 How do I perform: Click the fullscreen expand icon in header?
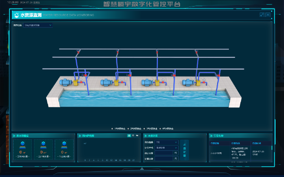[x=262, y=15]
